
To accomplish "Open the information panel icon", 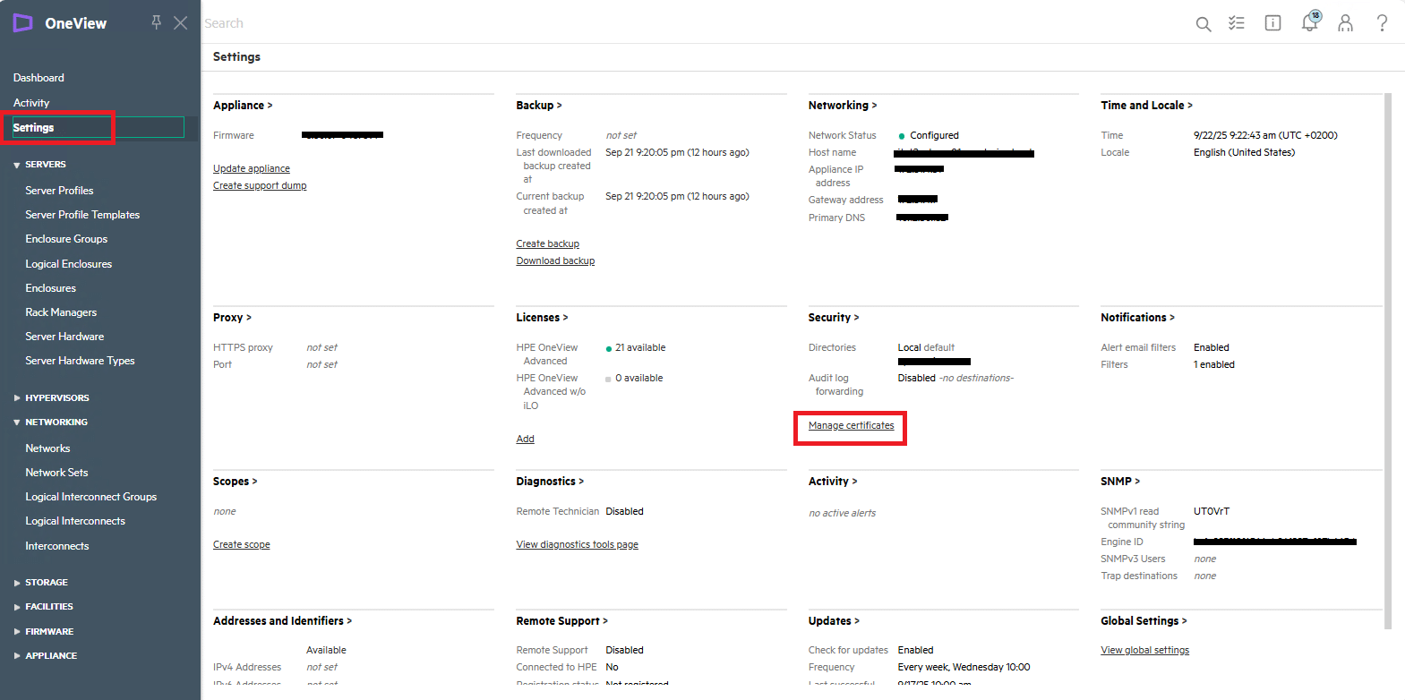I will click(x=1272, y=23).
